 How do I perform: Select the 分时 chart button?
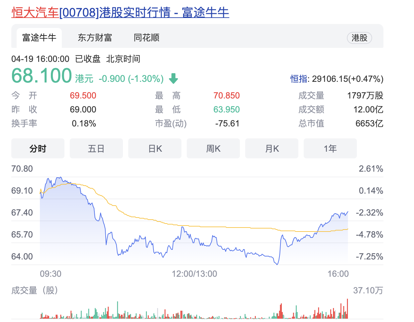(x=38, y=148)
